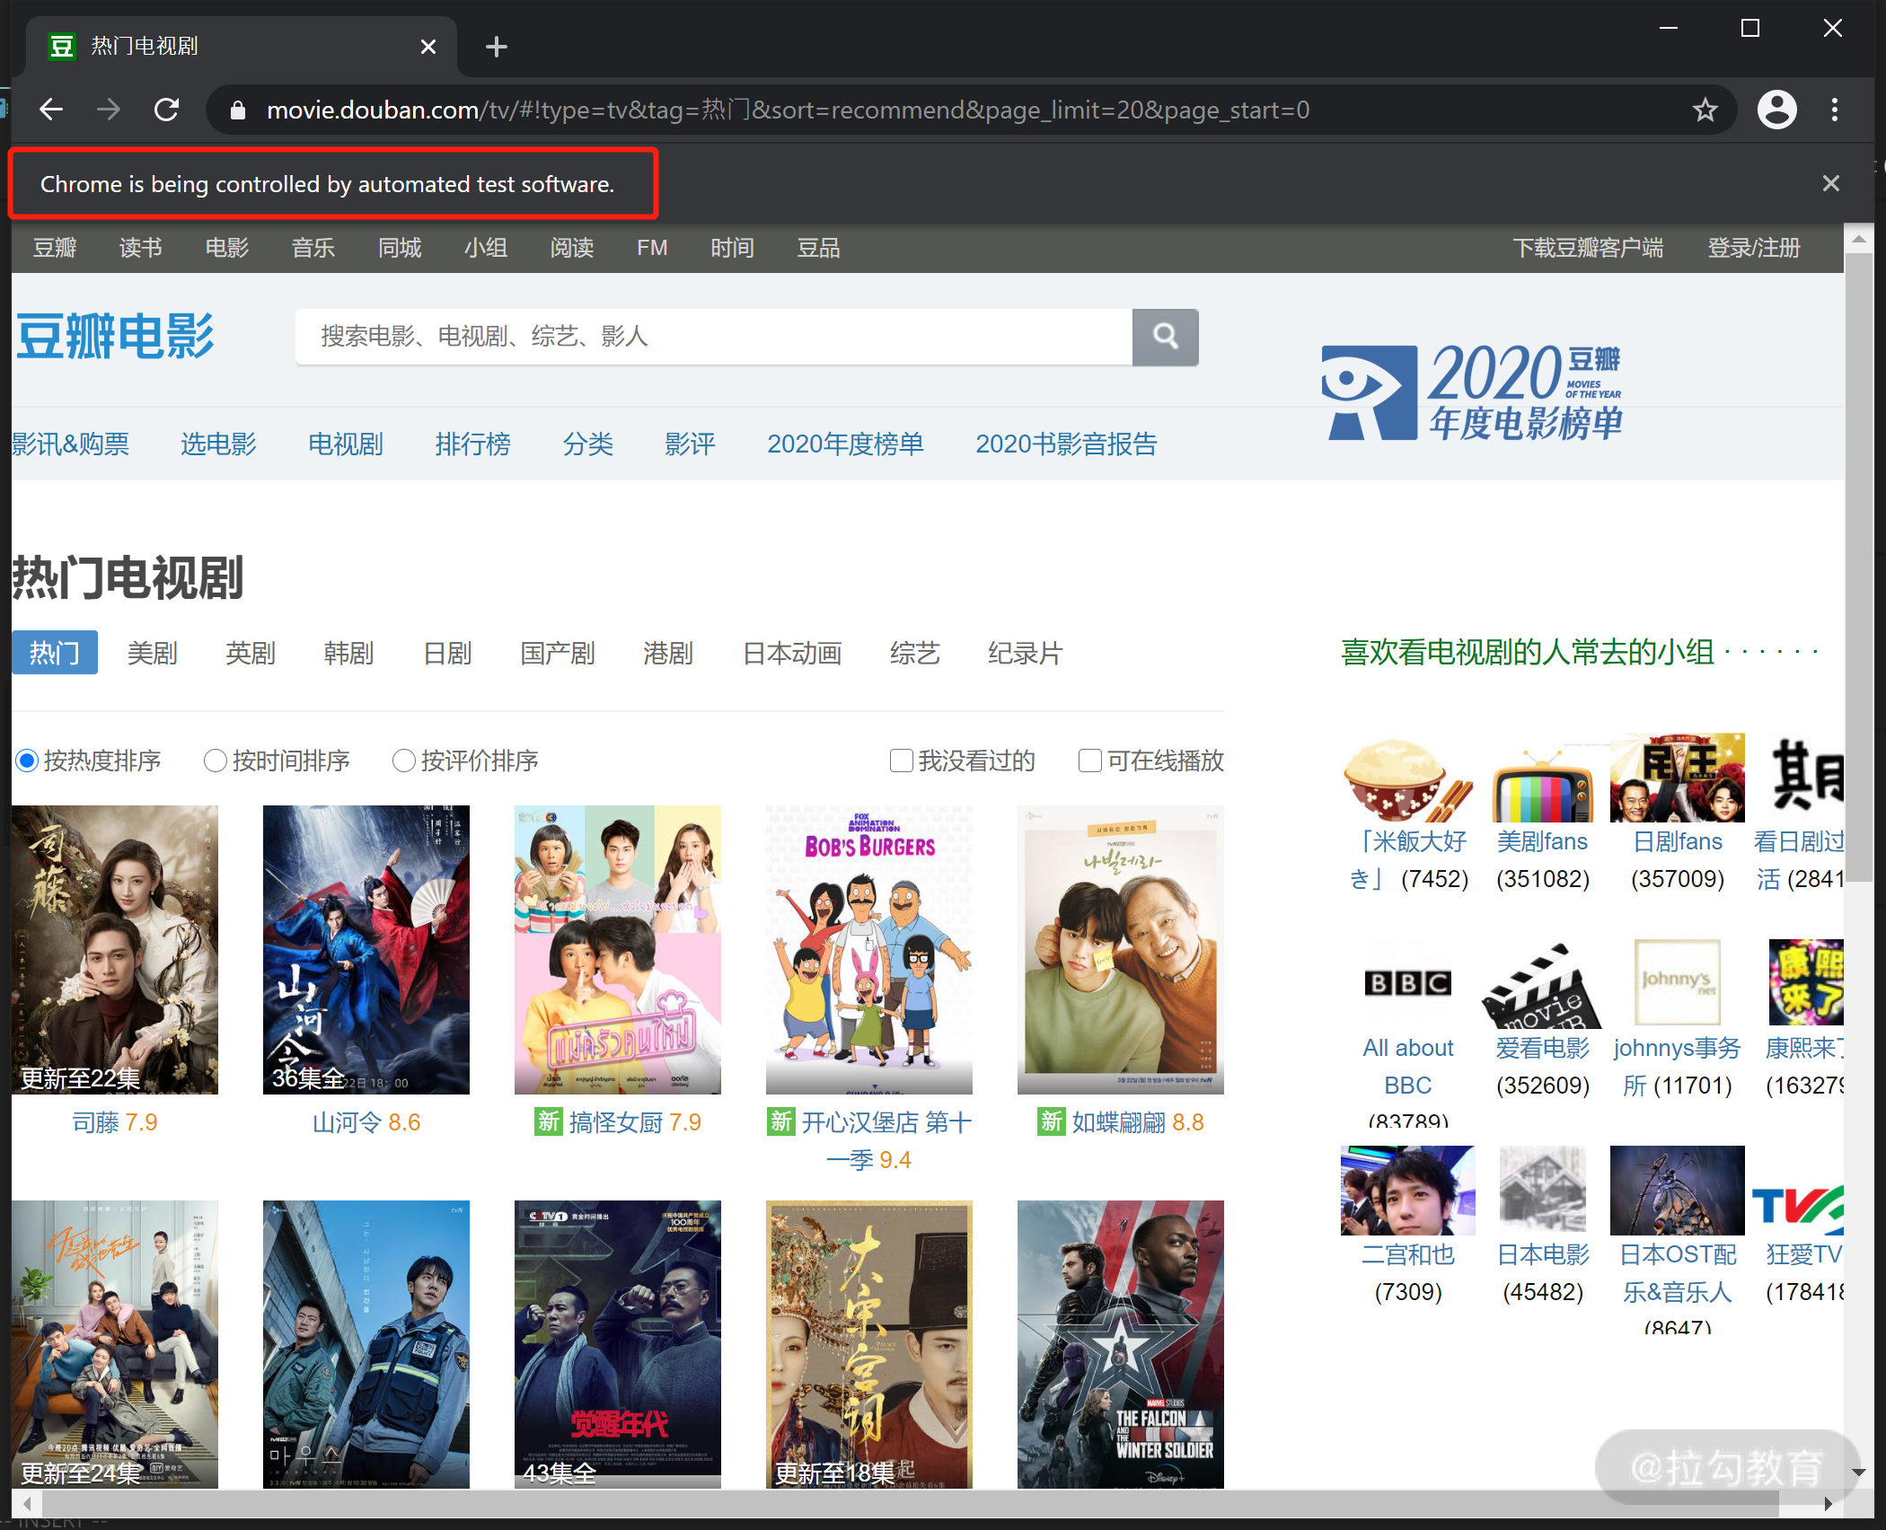
Task: Click the 登录/注册 link
Action: point(1754,248)
